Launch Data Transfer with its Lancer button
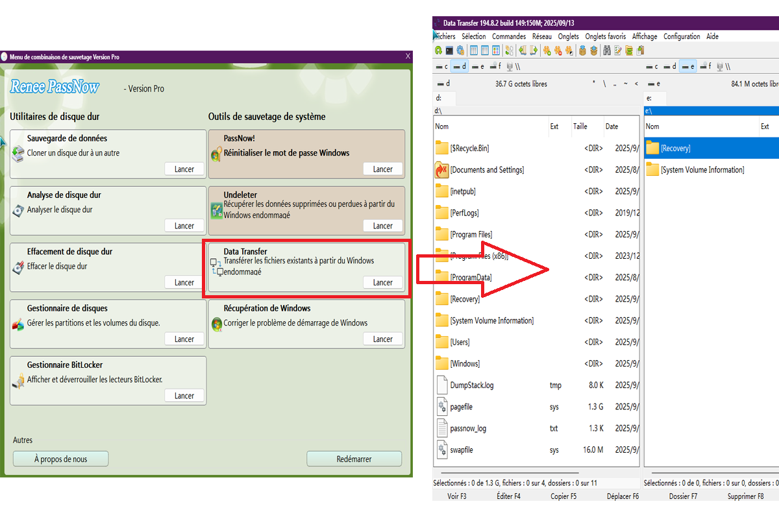The width and height of the screenshot is (779, 519). pos(382,282)
